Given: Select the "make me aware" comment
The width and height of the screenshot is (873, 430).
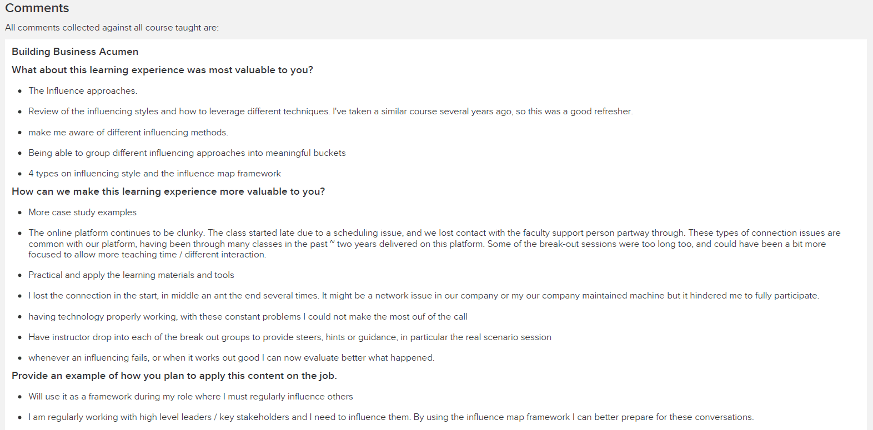Looking at the screenshot, I should tap(128, 133).
